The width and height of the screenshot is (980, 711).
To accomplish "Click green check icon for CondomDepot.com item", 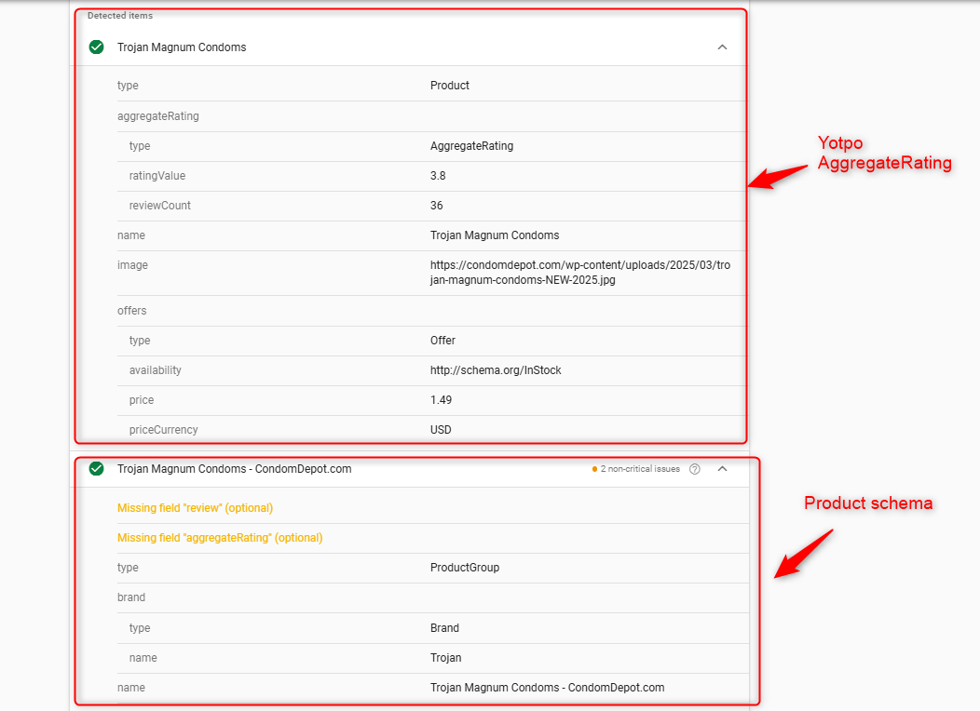I will click(96, 469).
